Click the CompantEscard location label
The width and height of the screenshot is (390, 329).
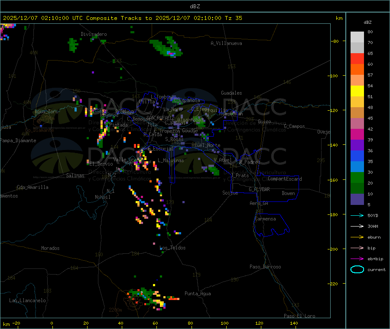pos(285,179)
